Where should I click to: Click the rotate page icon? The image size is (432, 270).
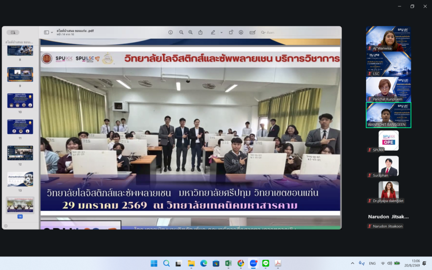tap(231, 32)
